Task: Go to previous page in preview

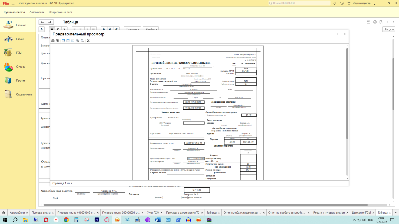Action: [68, 40]
